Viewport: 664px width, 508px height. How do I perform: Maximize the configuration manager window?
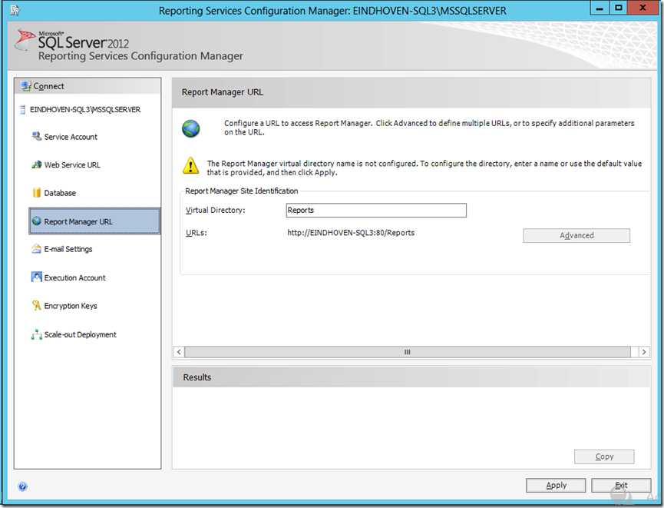(x=619, y=8)
